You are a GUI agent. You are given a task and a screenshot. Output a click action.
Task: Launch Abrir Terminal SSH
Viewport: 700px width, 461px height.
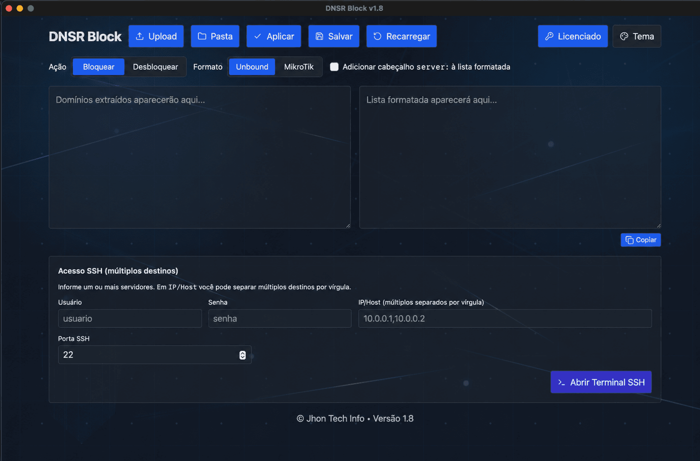click(x=601, y=382)
